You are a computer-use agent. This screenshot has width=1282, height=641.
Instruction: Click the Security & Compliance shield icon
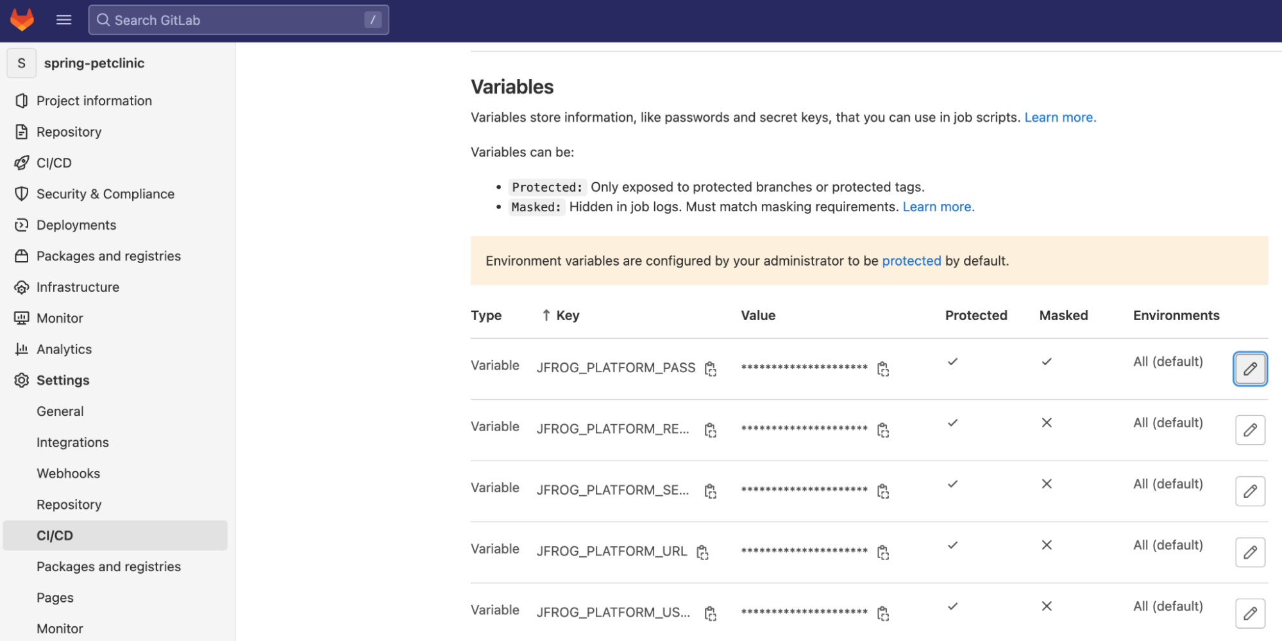tap(21, 193)
